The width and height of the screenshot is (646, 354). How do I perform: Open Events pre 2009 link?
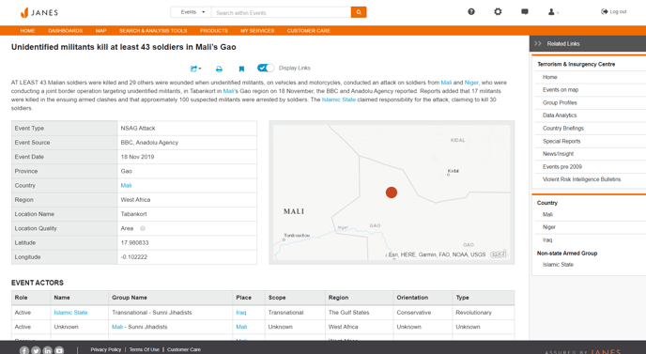click(561, 167)
